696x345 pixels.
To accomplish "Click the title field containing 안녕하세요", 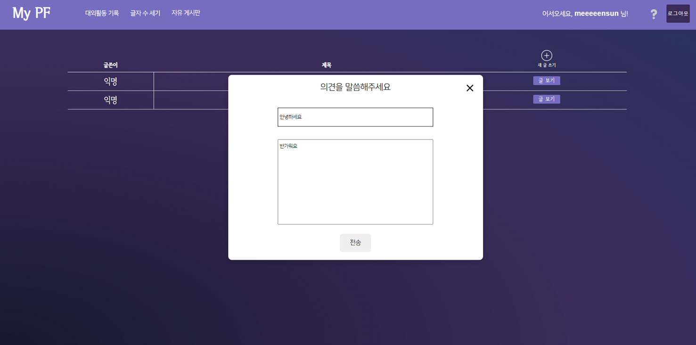I will [x=355, y=117].
